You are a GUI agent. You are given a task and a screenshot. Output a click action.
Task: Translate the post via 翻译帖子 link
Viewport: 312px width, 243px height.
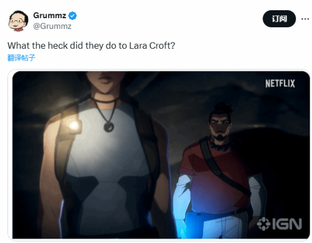coord(22,58)
